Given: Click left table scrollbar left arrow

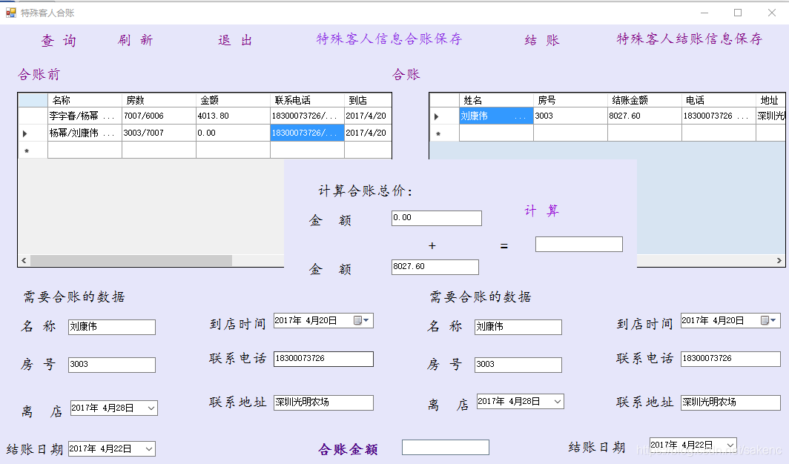Looking at the screenshot, I should click(x=23, y=261).
